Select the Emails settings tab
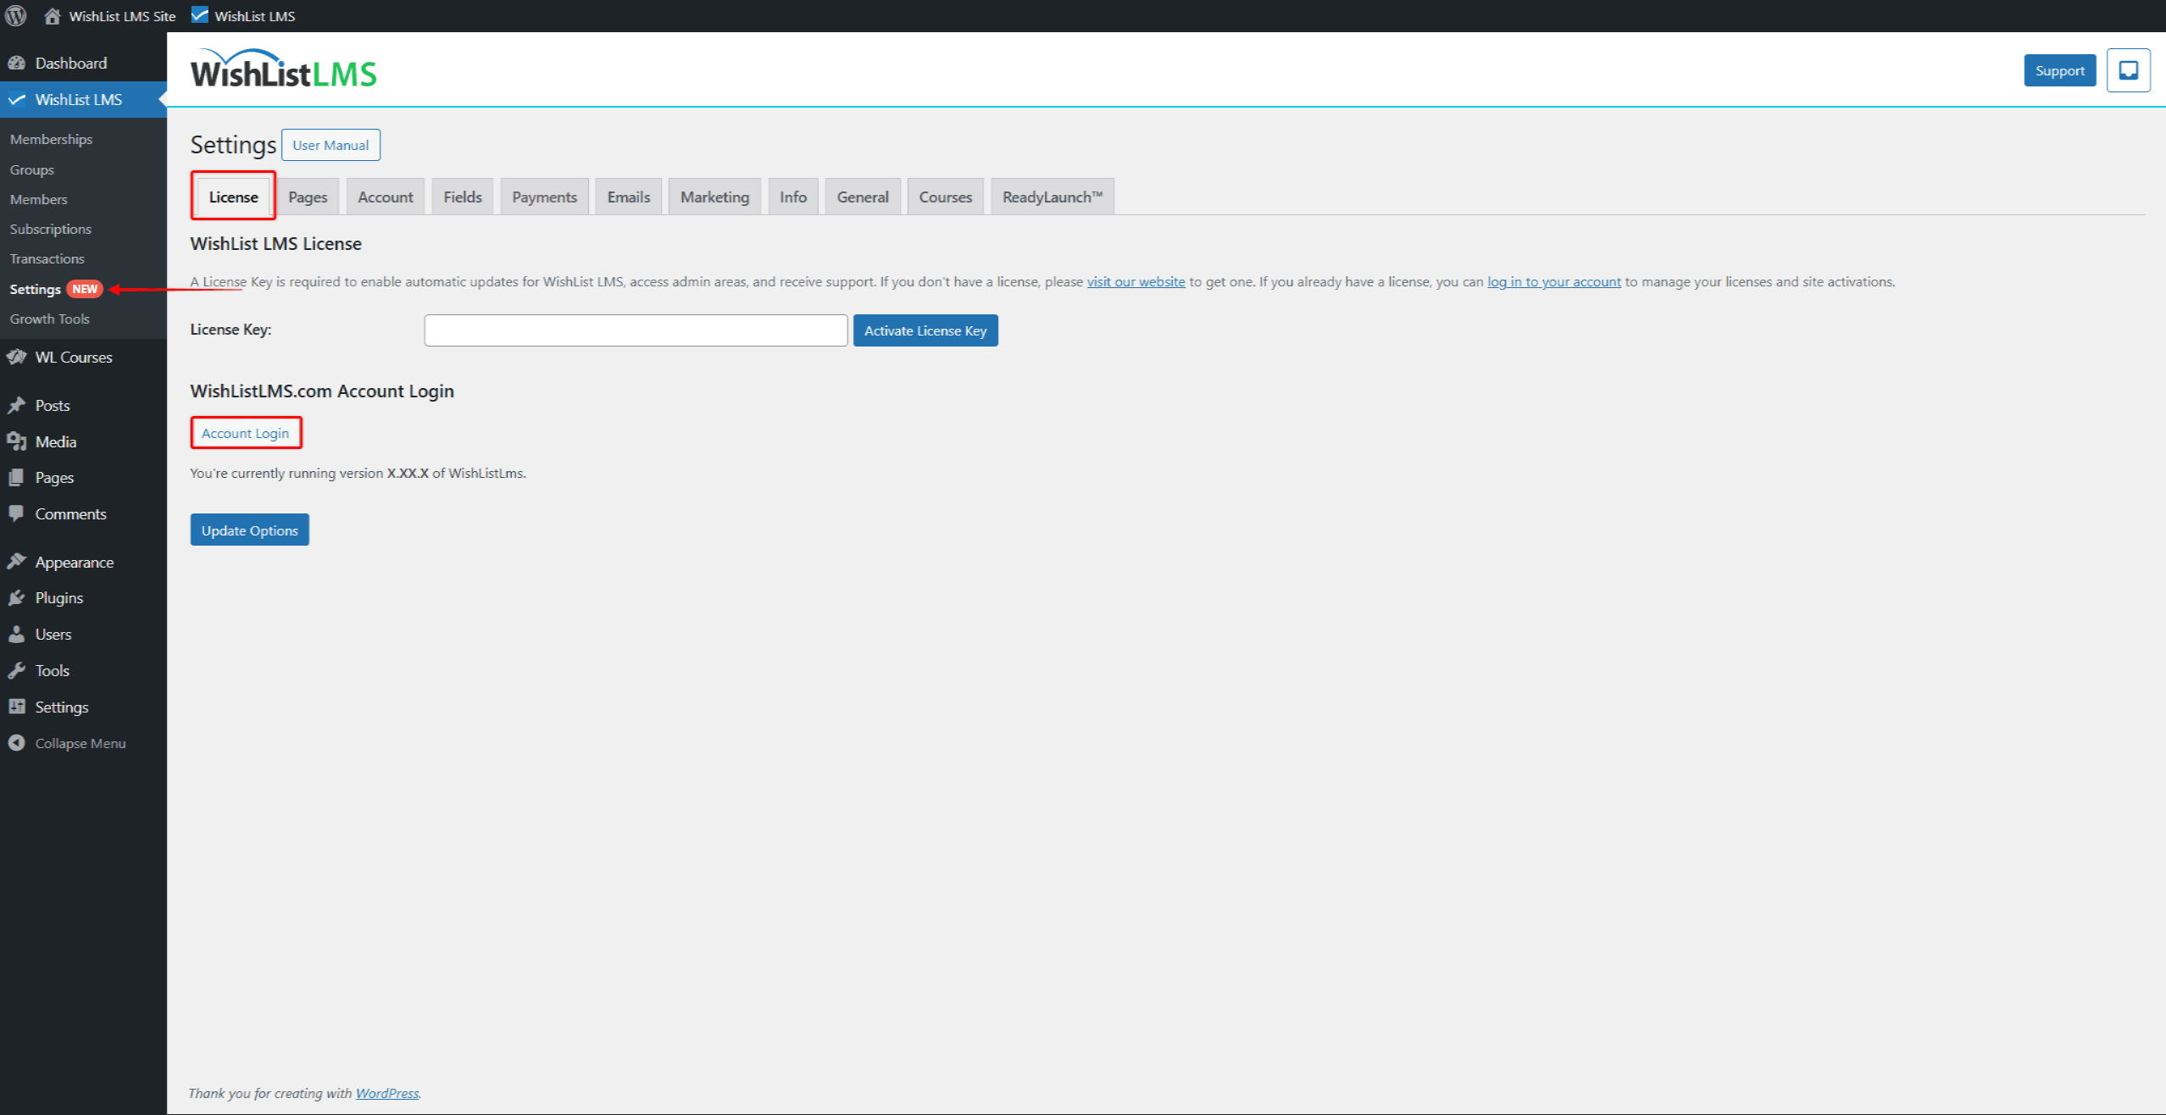Screen dimensions: 2166x1115 point(628,196)
